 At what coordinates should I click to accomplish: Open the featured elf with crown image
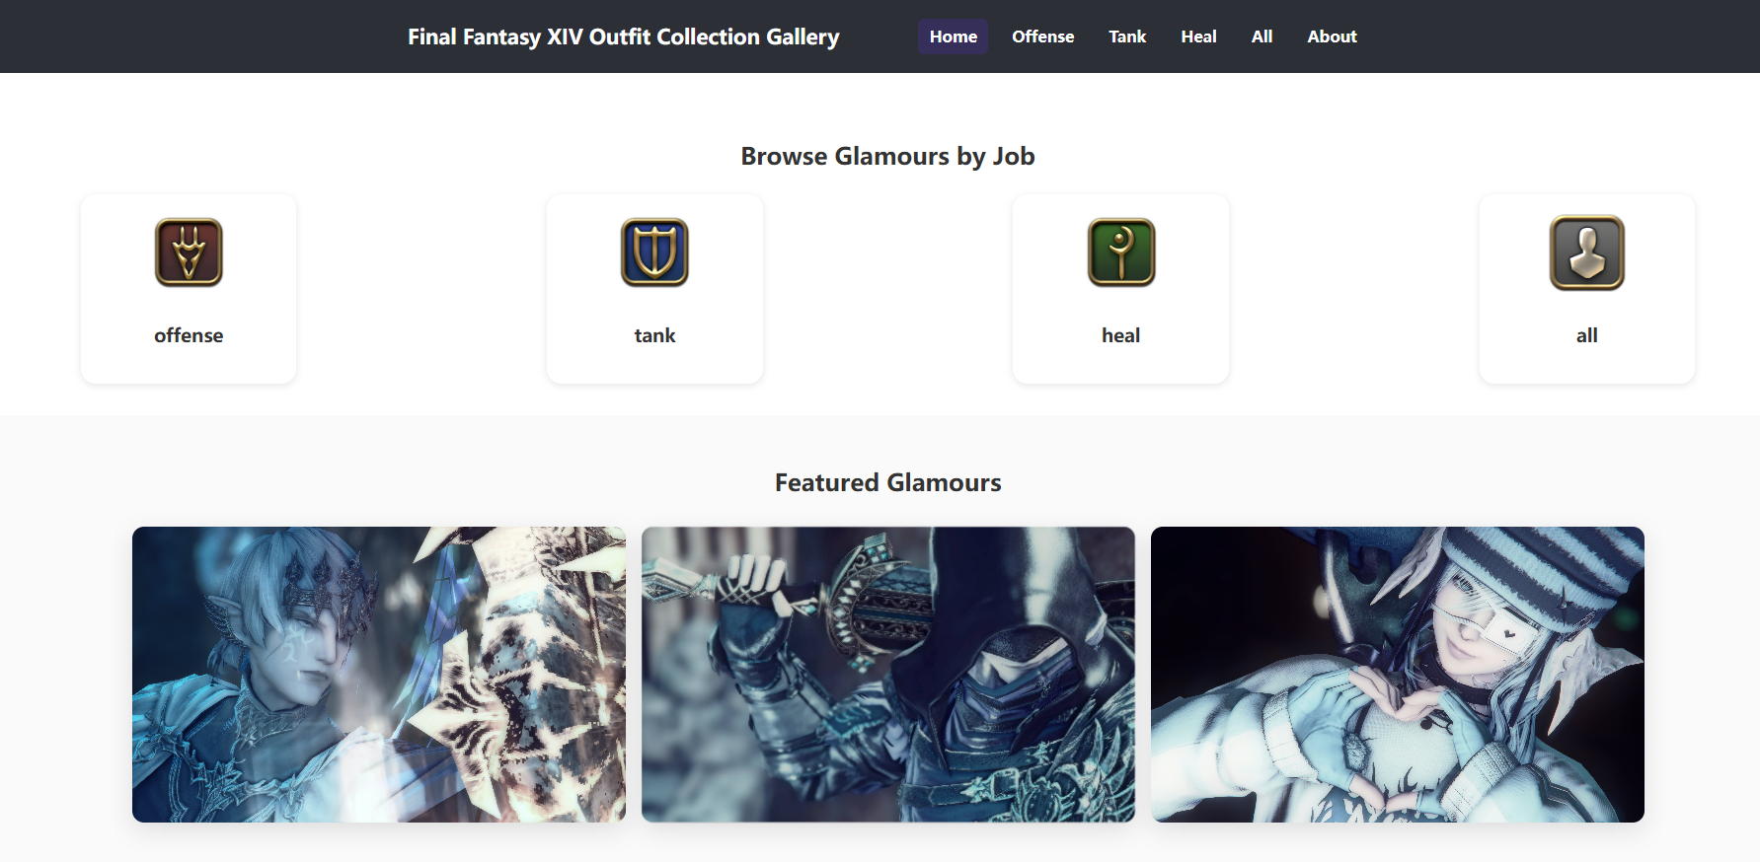(x=379, y=675)
